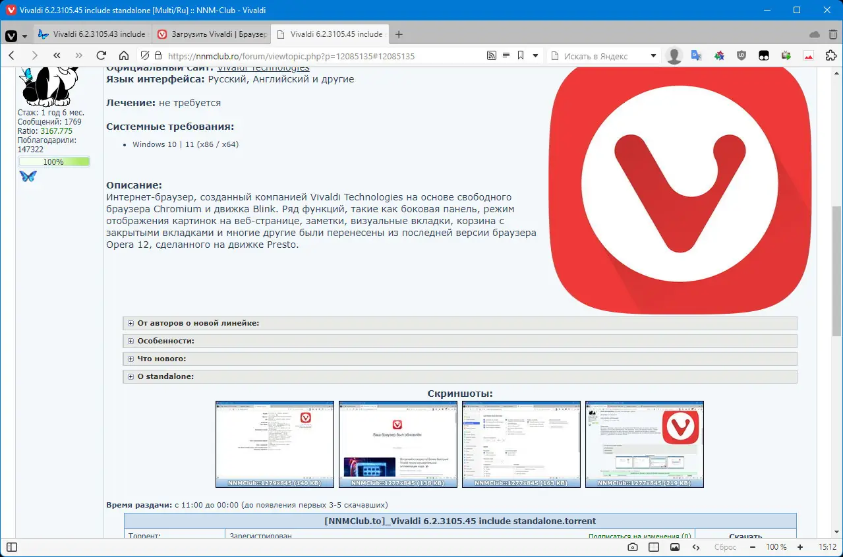Click the large red Vivaldi logo image
Screen dimensions: 843x557
click(x=679, y=190)
